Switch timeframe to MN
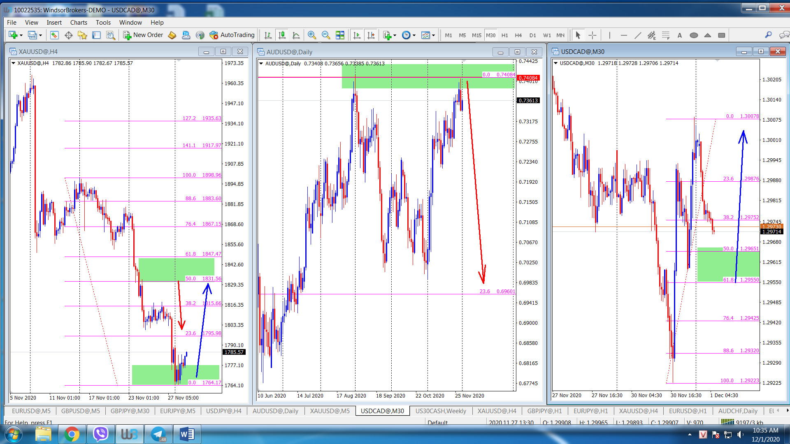The height and width of the screenshot is (444, 790). (x=560, y=35)
